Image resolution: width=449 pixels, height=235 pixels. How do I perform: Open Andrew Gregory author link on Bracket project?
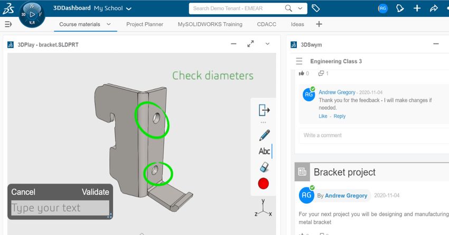click(346, 195)
